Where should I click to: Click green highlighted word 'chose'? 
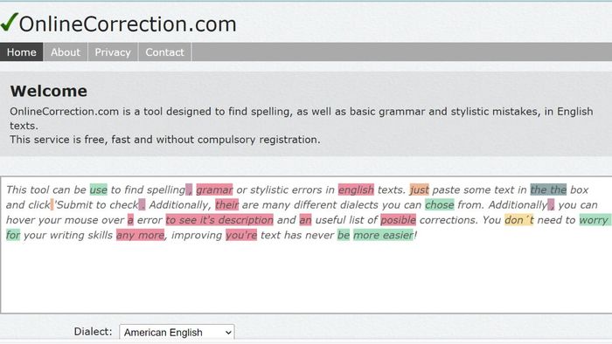pos(440,205)
